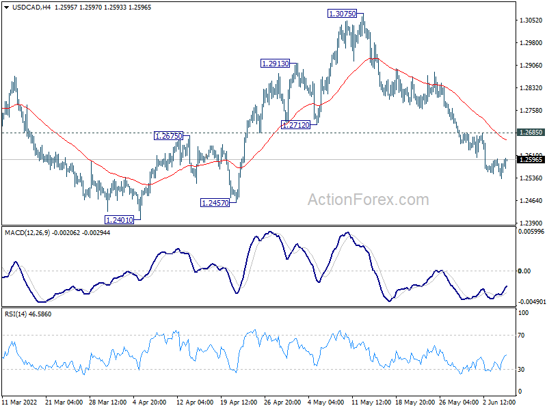This screenshot has height=410, width=547.
Task: Click the 28 Mar 12:00 time label
Action: [108, 402]
